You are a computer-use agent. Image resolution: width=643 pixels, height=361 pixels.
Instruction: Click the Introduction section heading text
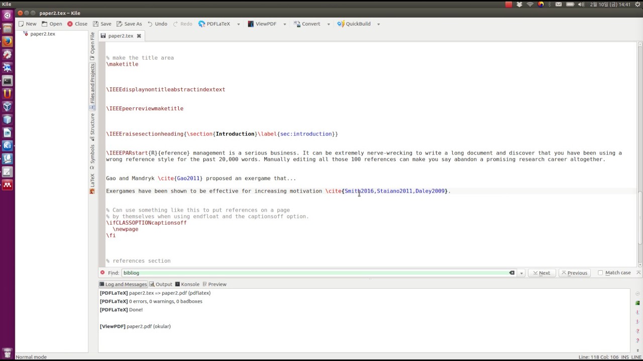click(x=235, y=134)
